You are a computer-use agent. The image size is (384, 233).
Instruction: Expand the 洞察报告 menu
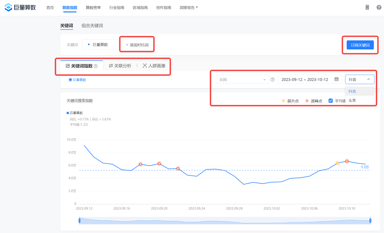pos(188,7)
